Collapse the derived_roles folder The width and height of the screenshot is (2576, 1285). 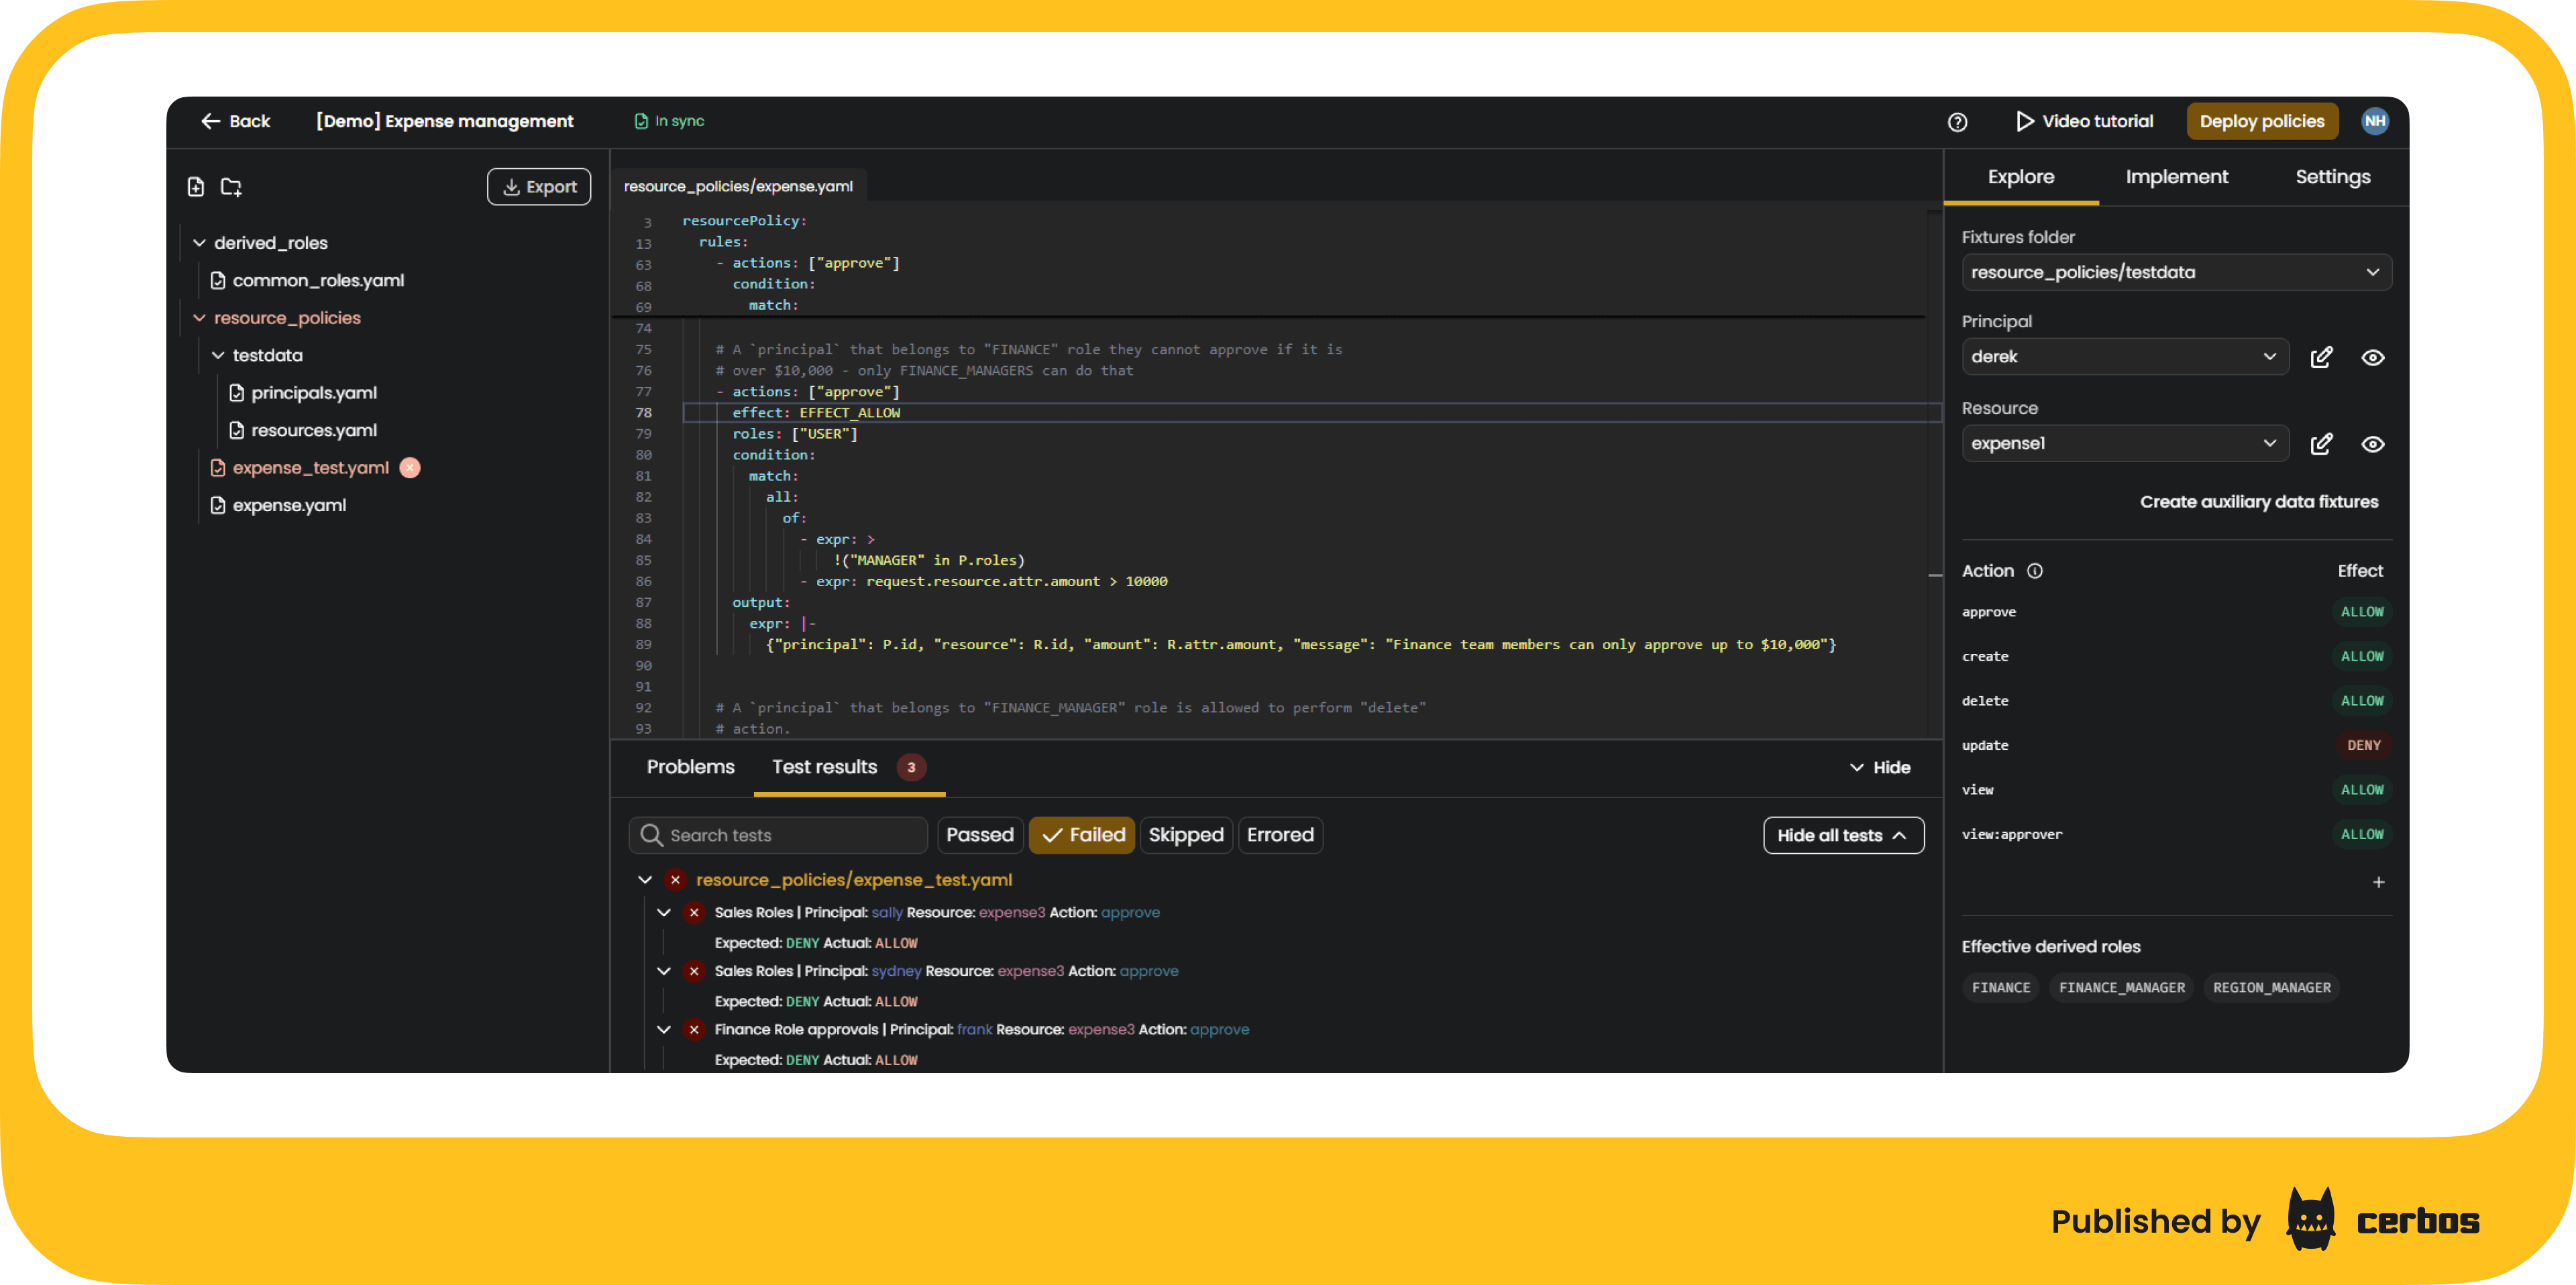(x=199, y=243)
